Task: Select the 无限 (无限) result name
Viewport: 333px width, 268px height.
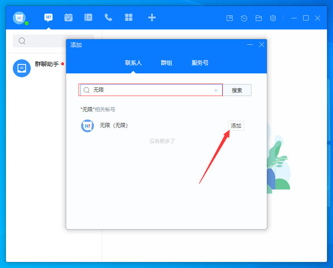Action: point(114,125)
